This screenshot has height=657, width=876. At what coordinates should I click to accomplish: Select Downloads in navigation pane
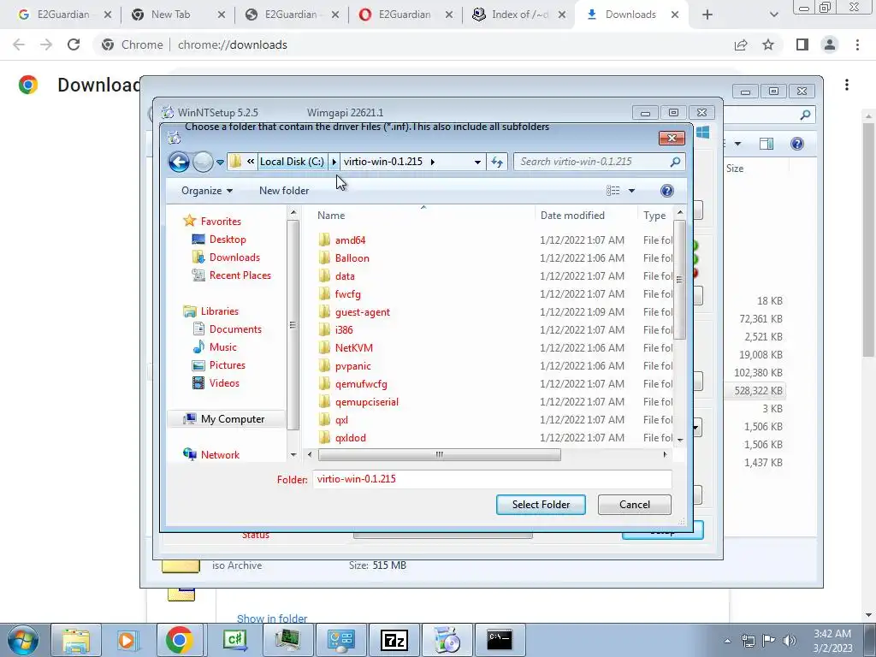click(x=234, y=257)
